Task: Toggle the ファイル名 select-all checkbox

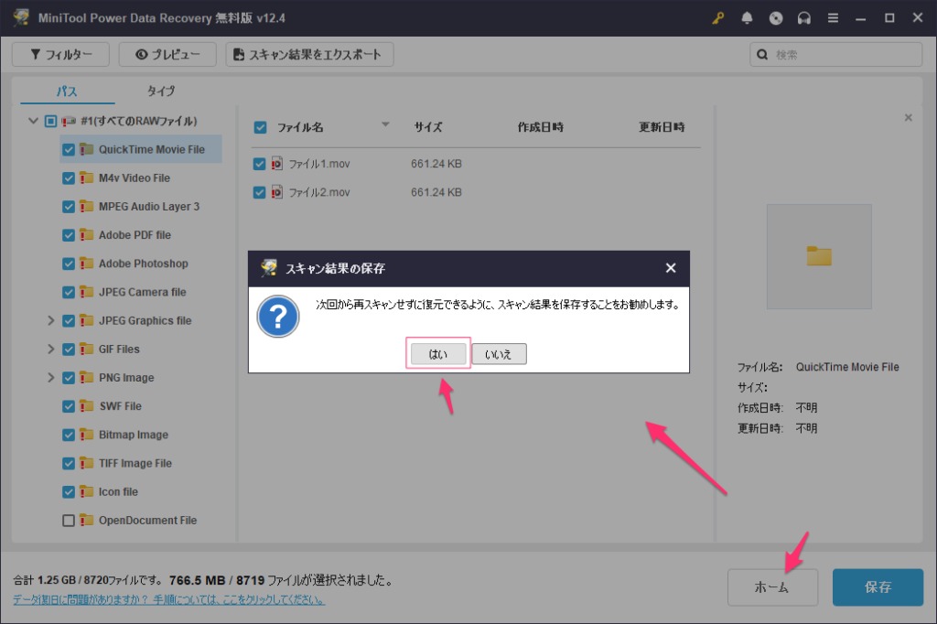Action: (260, 127)
